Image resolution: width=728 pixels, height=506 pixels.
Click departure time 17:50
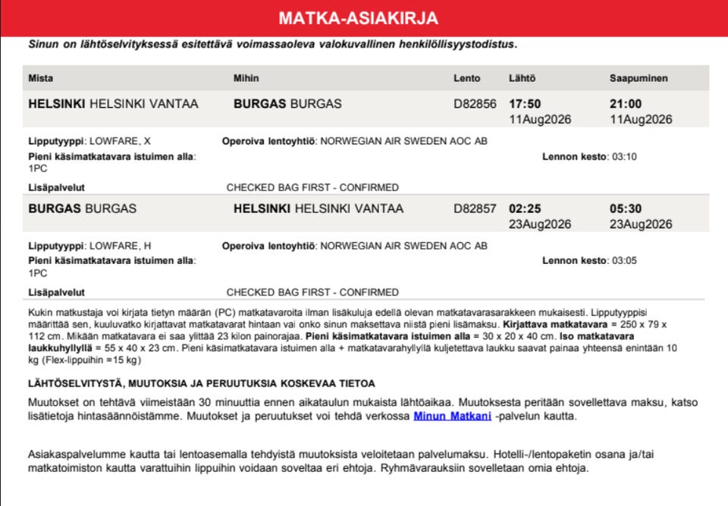click(525, 104)
